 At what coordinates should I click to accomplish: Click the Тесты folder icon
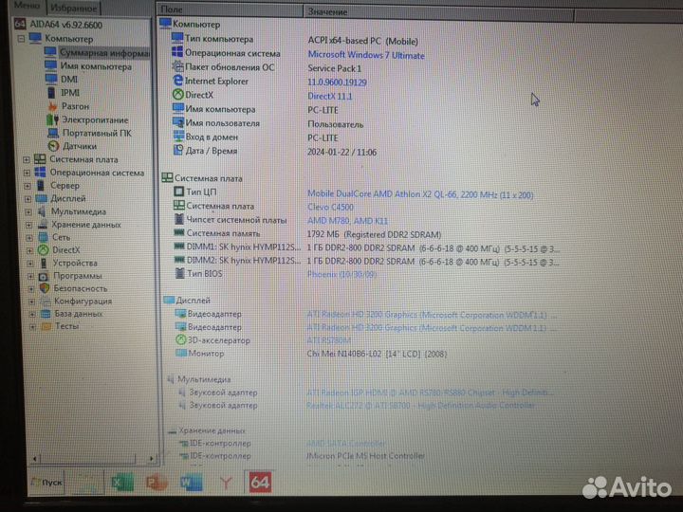tap(46, 326)
